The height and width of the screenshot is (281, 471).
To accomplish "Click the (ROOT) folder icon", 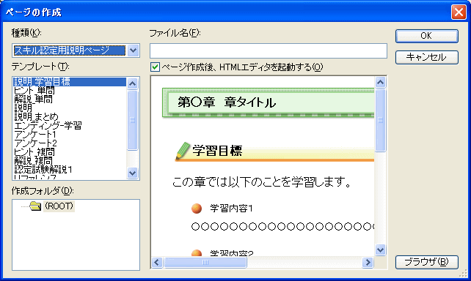I will pyautogui.click(x=35, y=206).
